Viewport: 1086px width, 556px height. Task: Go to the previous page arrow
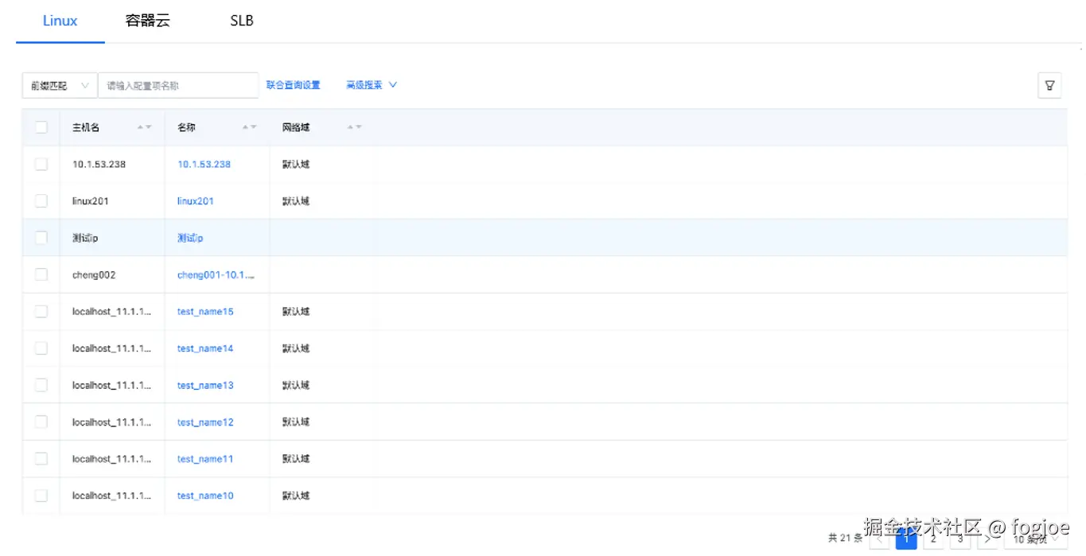879,539
